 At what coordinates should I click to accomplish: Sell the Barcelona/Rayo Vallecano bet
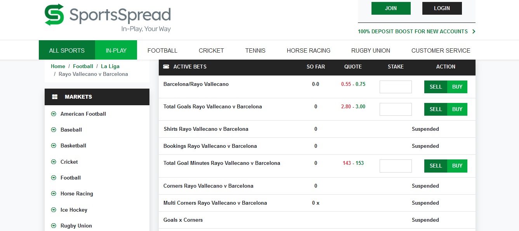click(436, 87)
